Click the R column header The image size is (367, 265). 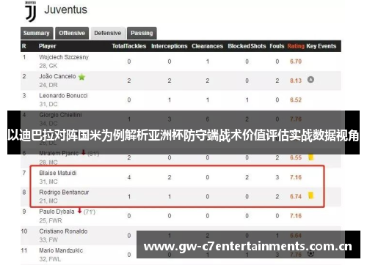(24, 46)
